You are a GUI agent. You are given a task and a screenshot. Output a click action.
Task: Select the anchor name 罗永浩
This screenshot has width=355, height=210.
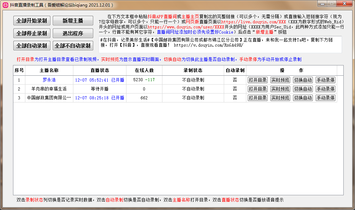coord(49,80)
